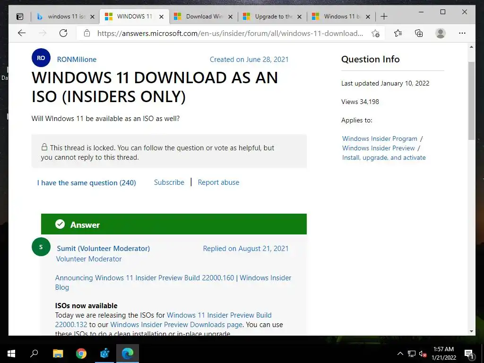Open Windows Insider Preview category link

[x=379, y=148]
